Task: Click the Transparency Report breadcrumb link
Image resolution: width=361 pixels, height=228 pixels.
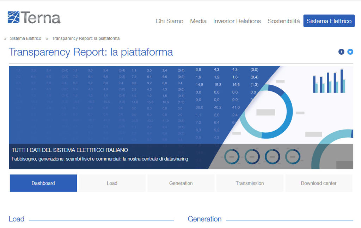Action: [86, 38]
